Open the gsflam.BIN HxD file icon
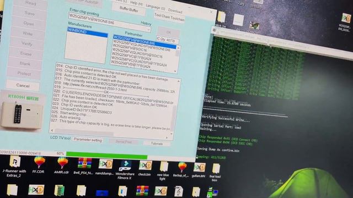 [x=199, y=170]
